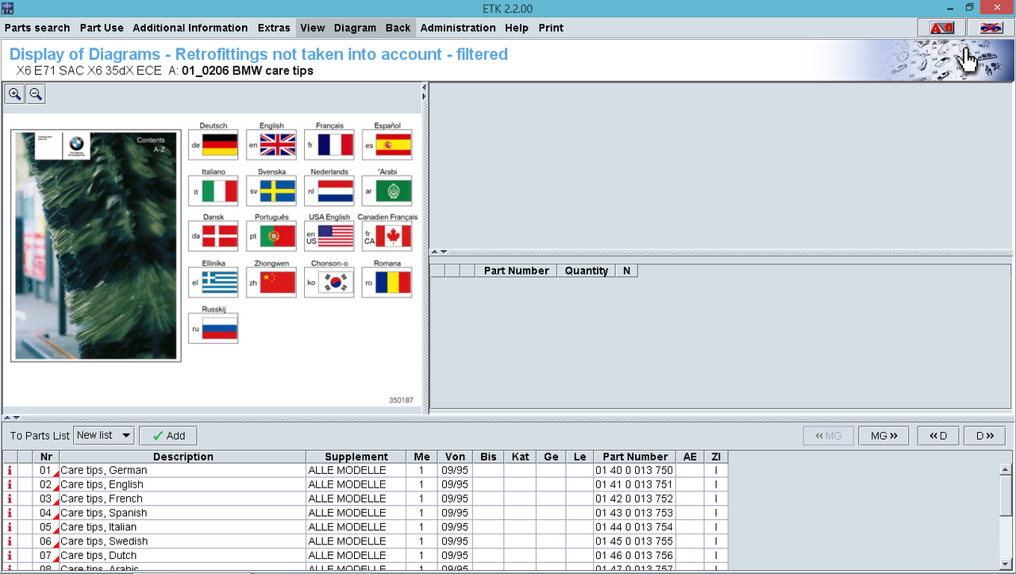Open the Extras menu
The image size is (1016, 574).
point(274,28)
